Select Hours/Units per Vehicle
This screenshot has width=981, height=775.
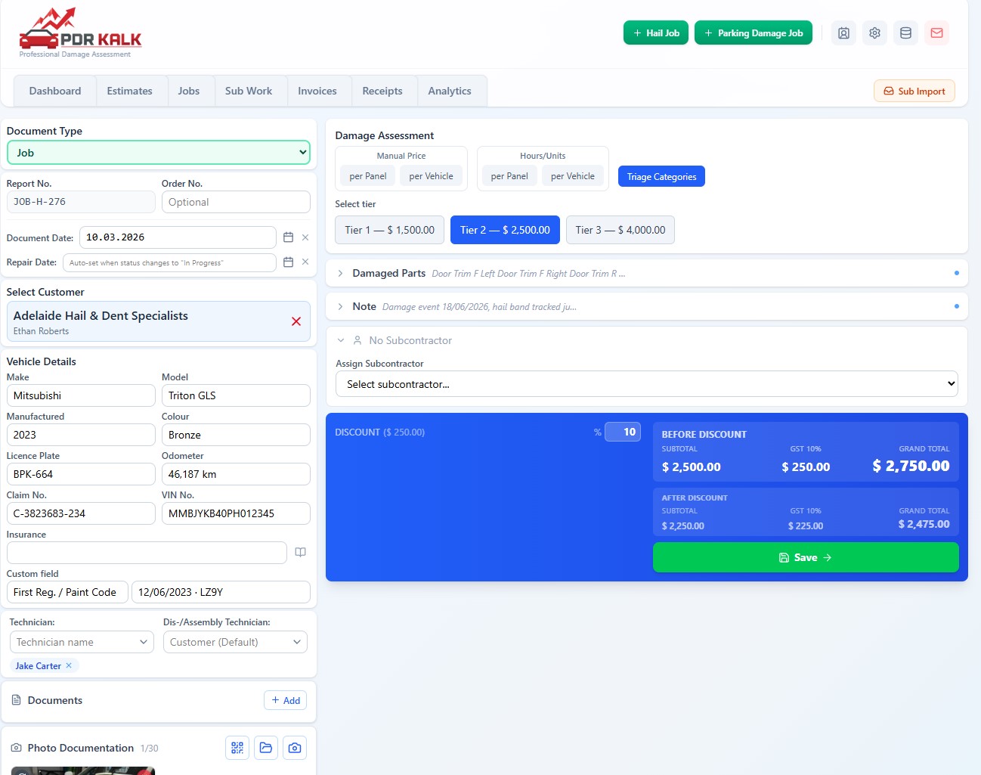pos(573,176)
